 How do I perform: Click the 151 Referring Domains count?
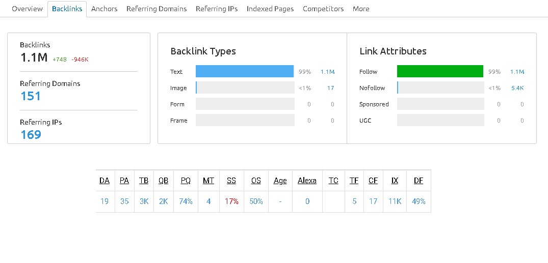[31, 96]
